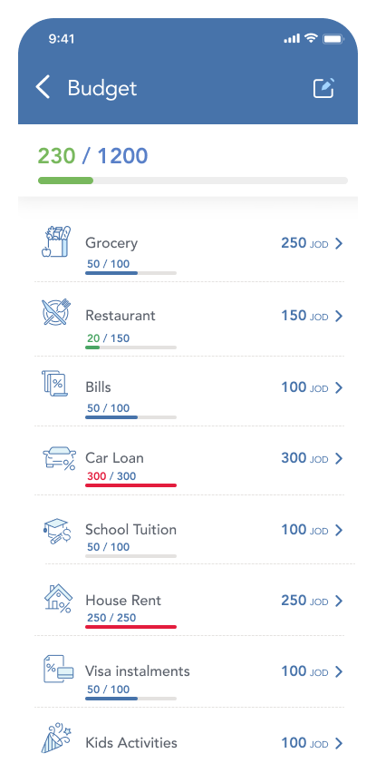Tap the Visa instalments card icon
376x773 pixels.
pyautogui.click(x=58, y=669)
